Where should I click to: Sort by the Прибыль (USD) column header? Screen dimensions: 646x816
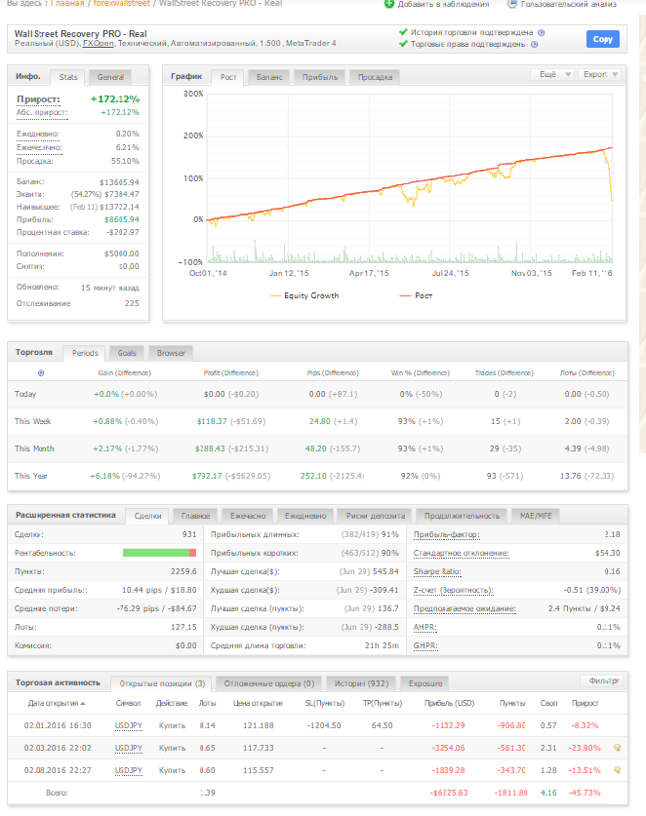[449, 703]
